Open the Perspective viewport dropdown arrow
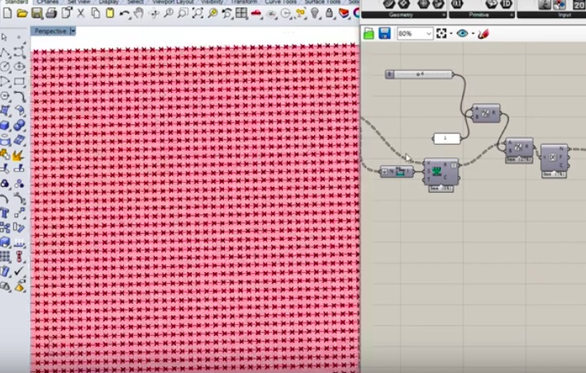586x373 pixels. (x=73, y=31)
